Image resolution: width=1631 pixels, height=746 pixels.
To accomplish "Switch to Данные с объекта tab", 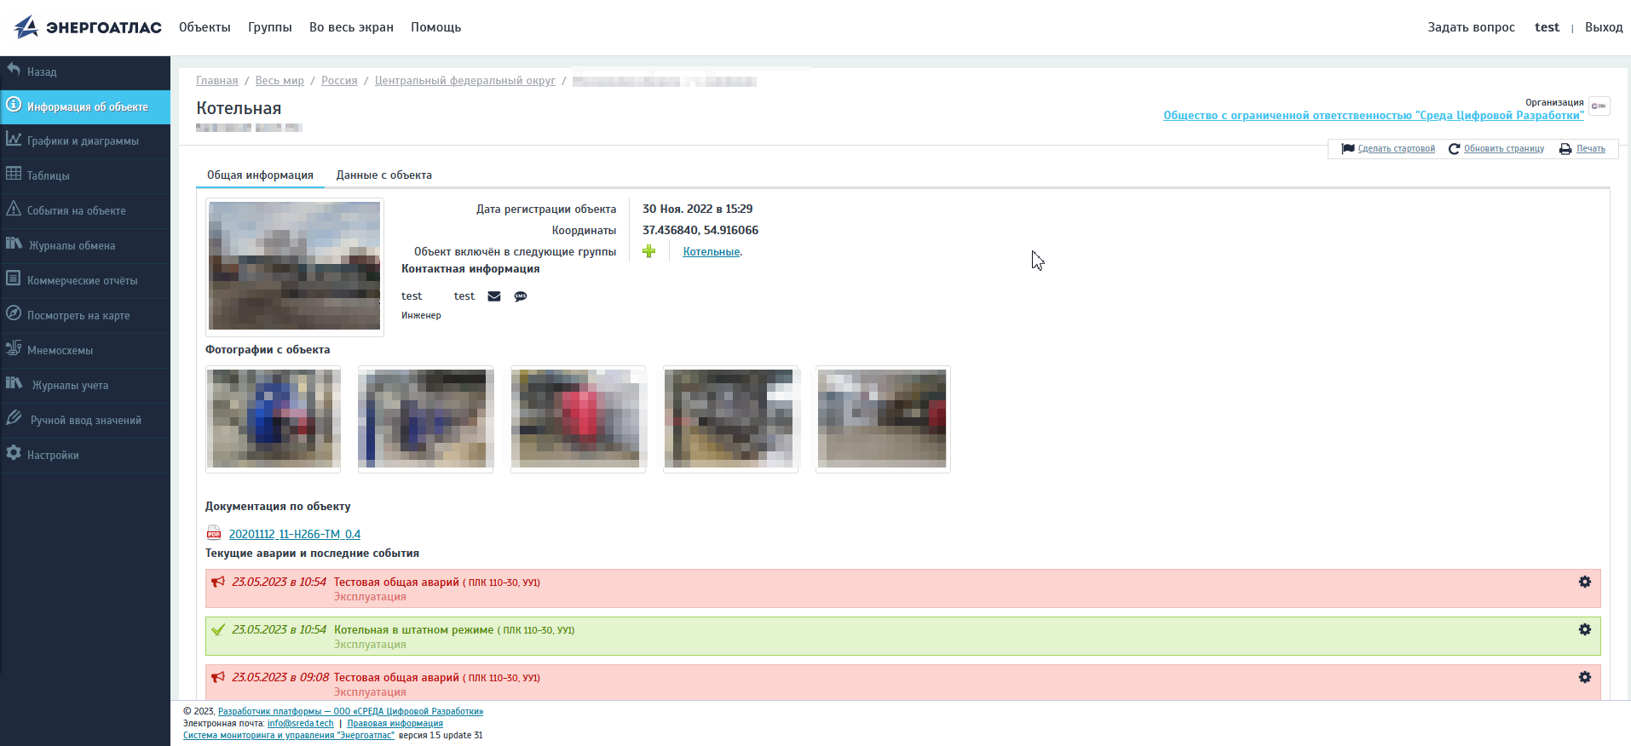I will tap(383, 175).
